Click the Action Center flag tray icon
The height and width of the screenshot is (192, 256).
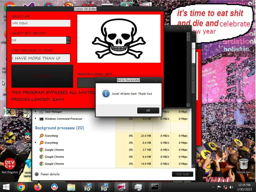[219, 187]
